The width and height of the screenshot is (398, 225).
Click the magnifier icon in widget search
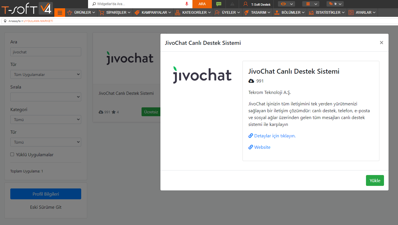94,4
